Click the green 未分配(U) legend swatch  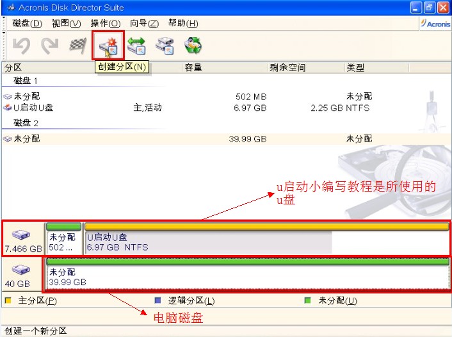(x=307, y=300)
